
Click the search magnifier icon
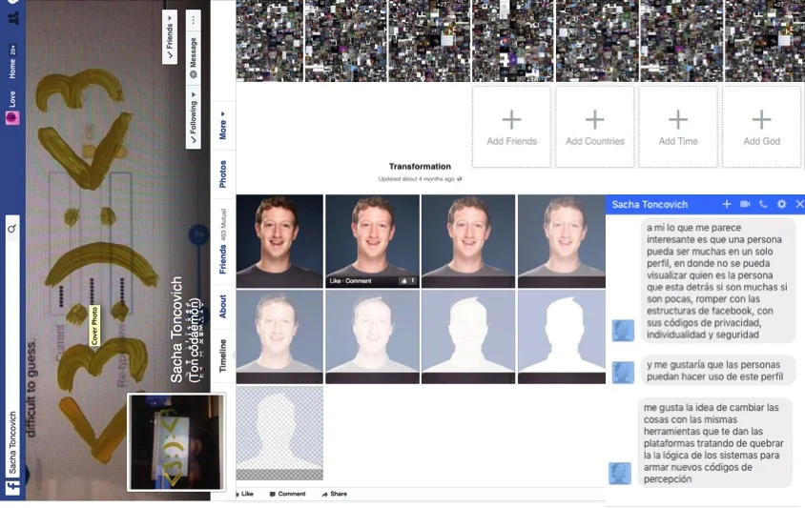click(12, 229)
